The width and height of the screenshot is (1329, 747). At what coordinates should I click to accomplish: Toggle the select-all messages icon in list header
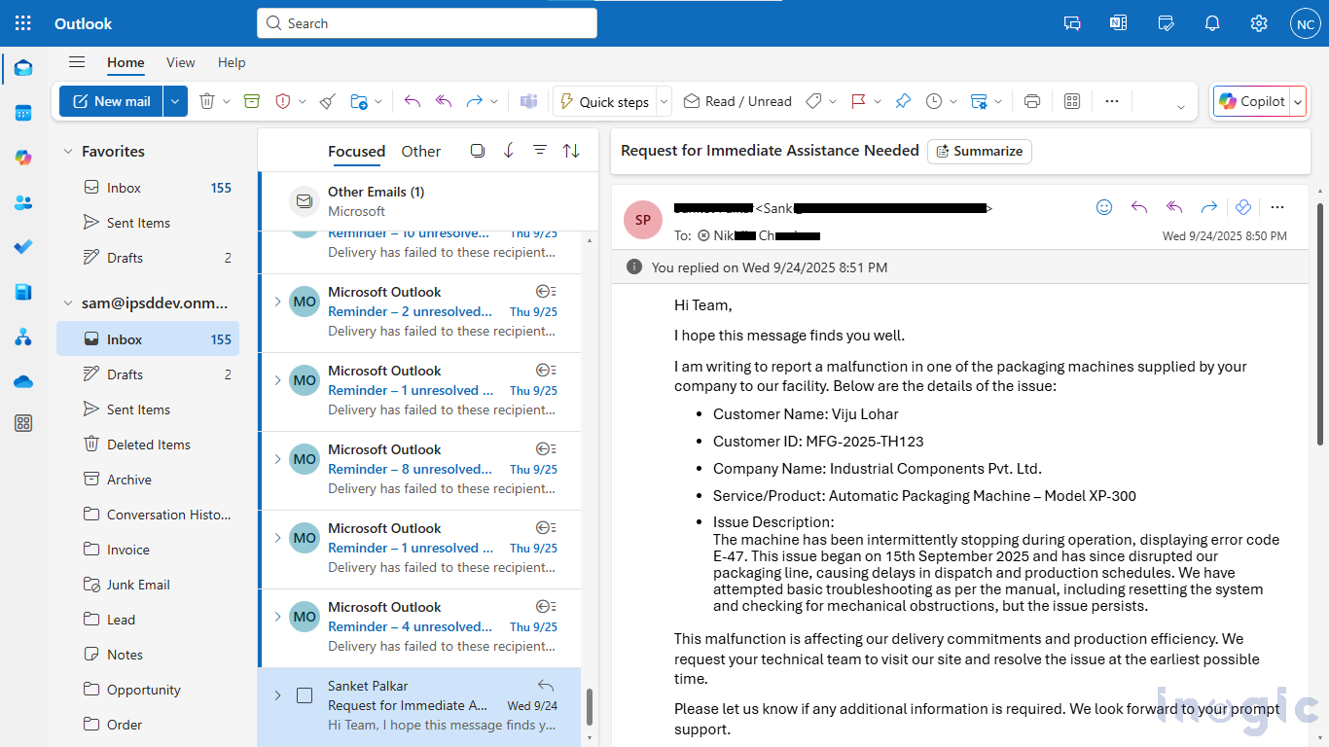[x=477, y=151]
